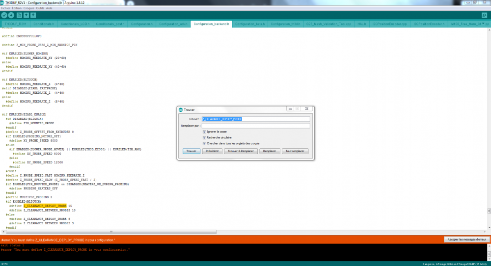Screen dimensions: 491x266
Task: Click into the Remplacer par field
Action: 256,126
